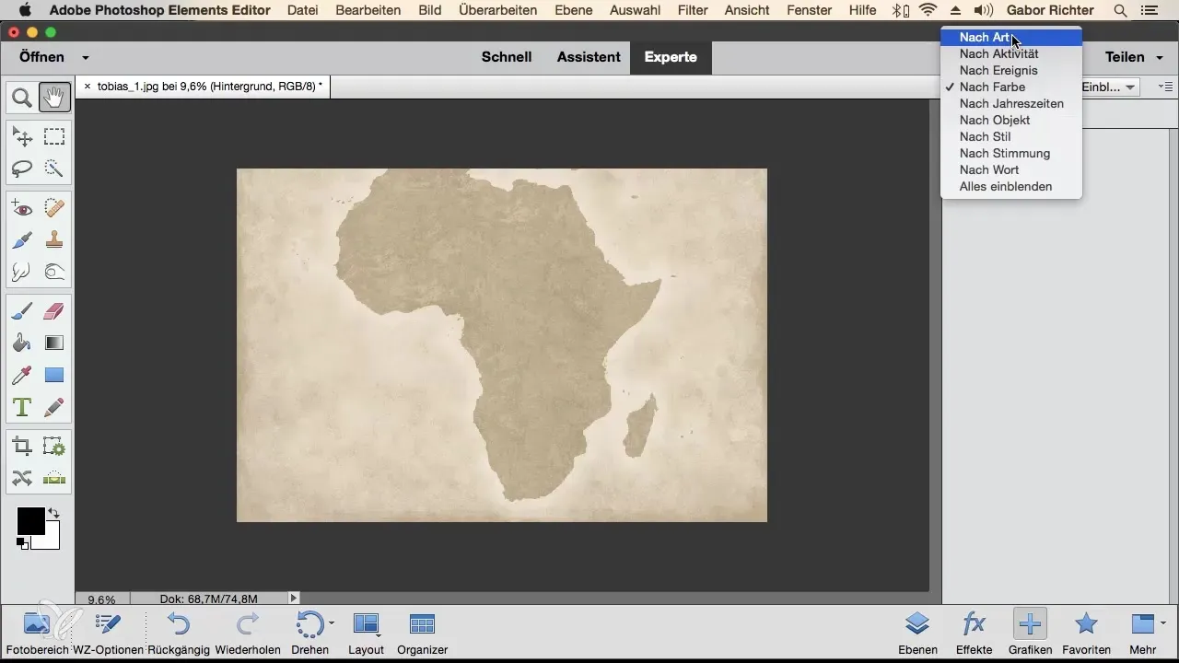Select the Spot Healing Brush tool
The image size is (1179, 663).
tap(54, 208)
